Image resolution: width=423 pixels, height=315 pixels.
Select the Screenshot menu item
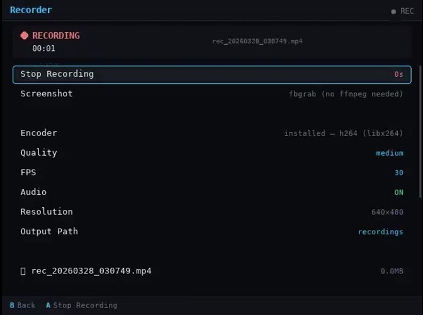pos(47,94)
